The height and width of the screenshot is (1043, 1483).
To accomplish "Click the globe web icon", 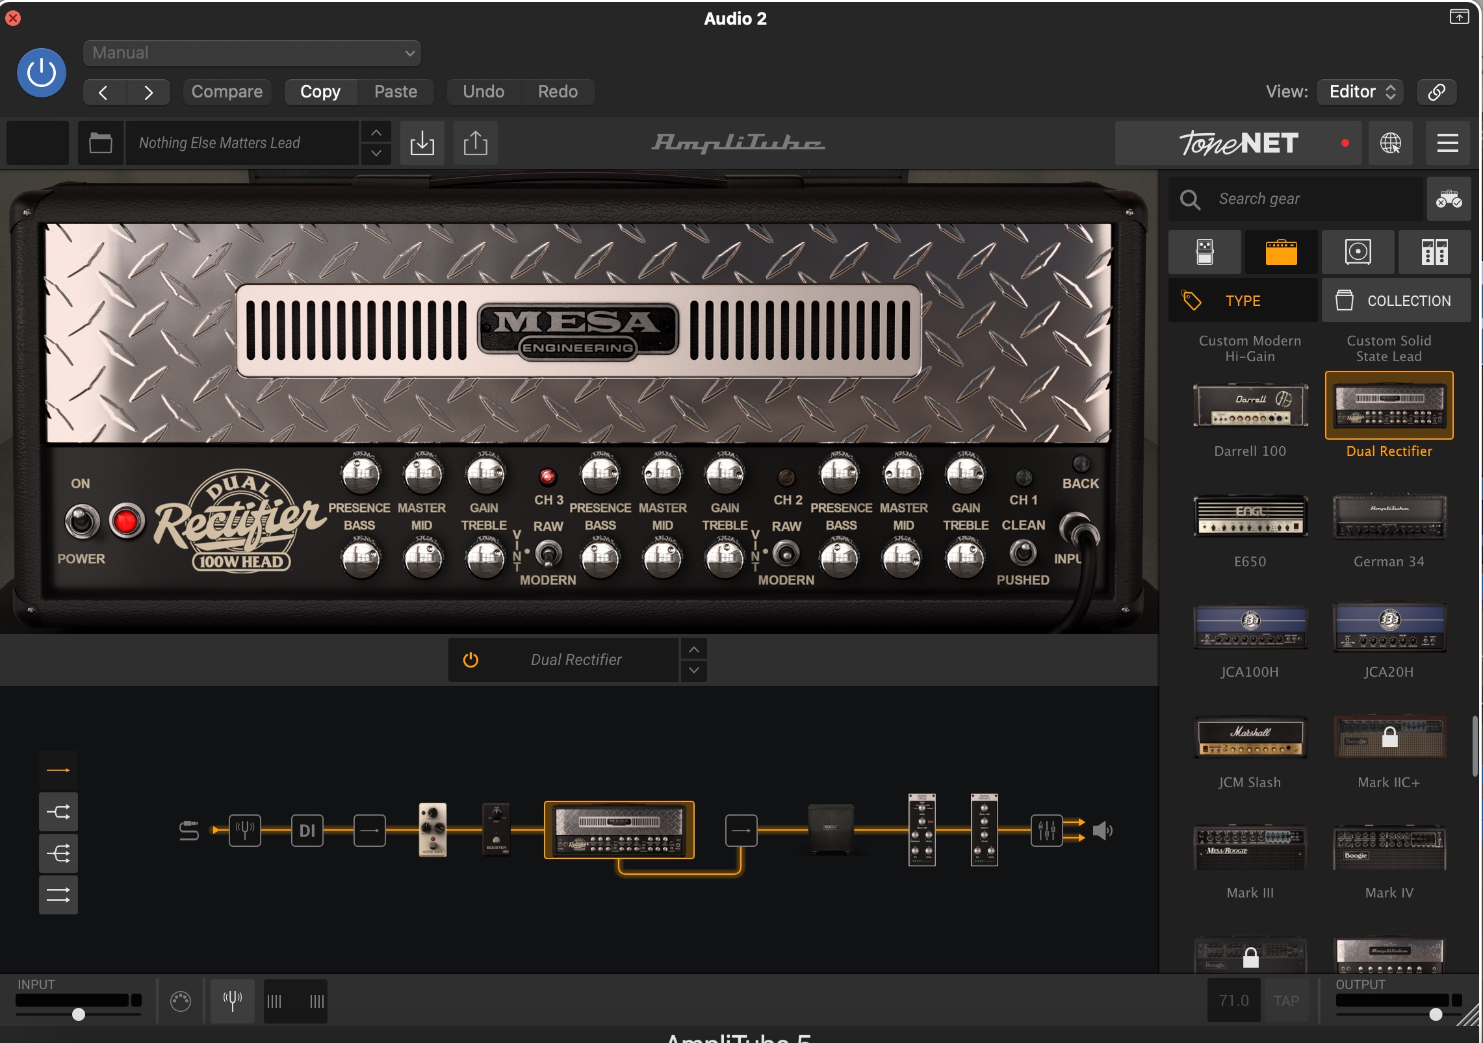I will pyautogui.click(x=1390, y=143).
